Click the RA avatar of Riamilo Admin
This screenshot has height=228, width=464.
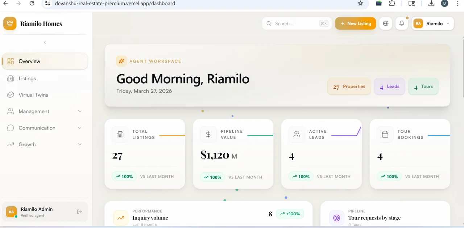click(x=11, y=212)
